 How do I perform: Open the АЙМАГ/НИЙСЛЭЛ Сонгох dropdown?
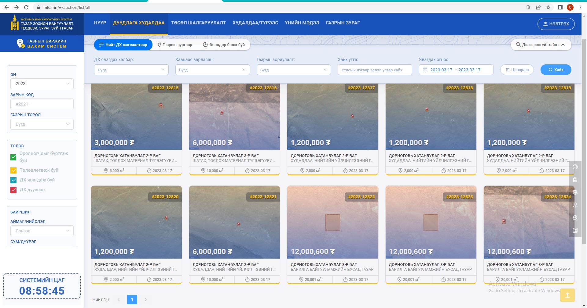(42, 231)
